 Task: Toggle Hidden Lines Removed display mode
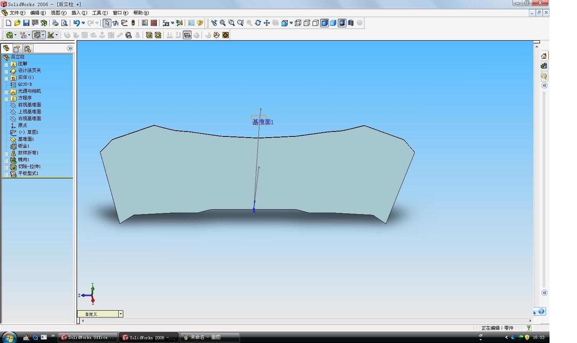[316, 23]
